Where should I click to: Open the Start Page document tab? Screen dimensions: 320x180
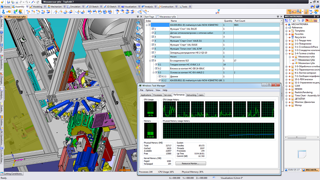pyautogui.click(x=149, y=17)
